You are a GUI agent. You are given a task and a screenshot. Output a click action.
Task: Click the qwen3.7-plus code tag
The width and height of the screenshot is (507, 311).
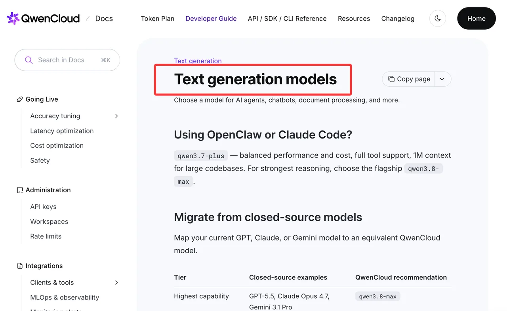(201, 155)
